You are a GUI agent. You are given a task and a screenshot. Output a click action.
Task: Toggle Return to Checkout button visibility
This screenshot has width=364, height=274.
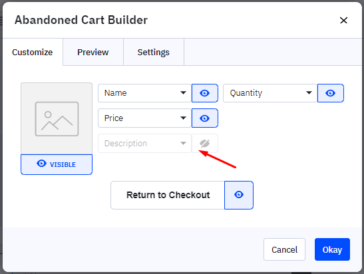click(x=239, y=195)
